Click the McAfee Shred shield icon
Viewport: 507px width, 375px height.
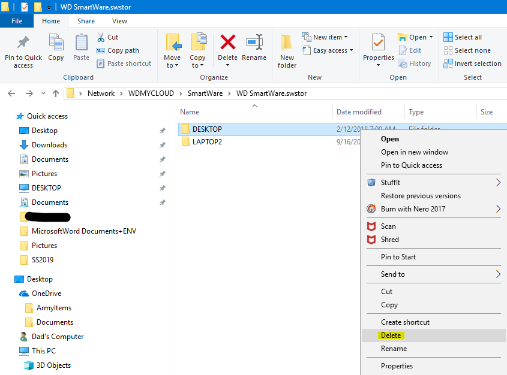point(371,240)
